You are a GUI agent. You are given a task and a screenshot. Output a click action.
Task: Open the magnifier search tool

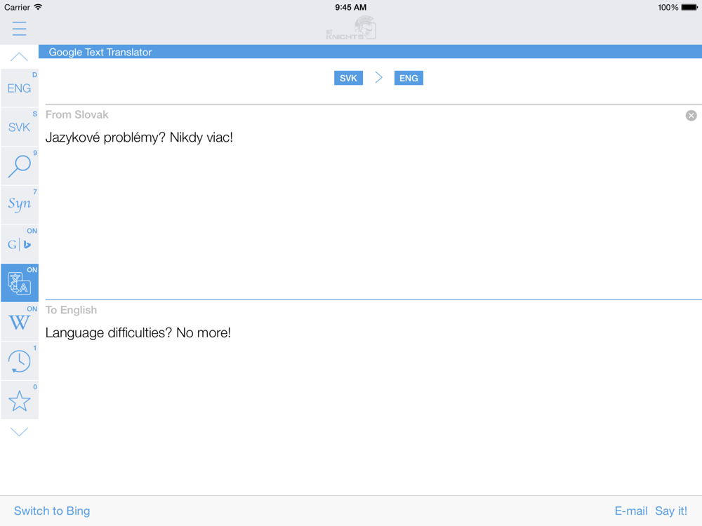pyautogui.click(x=20, y=166)
